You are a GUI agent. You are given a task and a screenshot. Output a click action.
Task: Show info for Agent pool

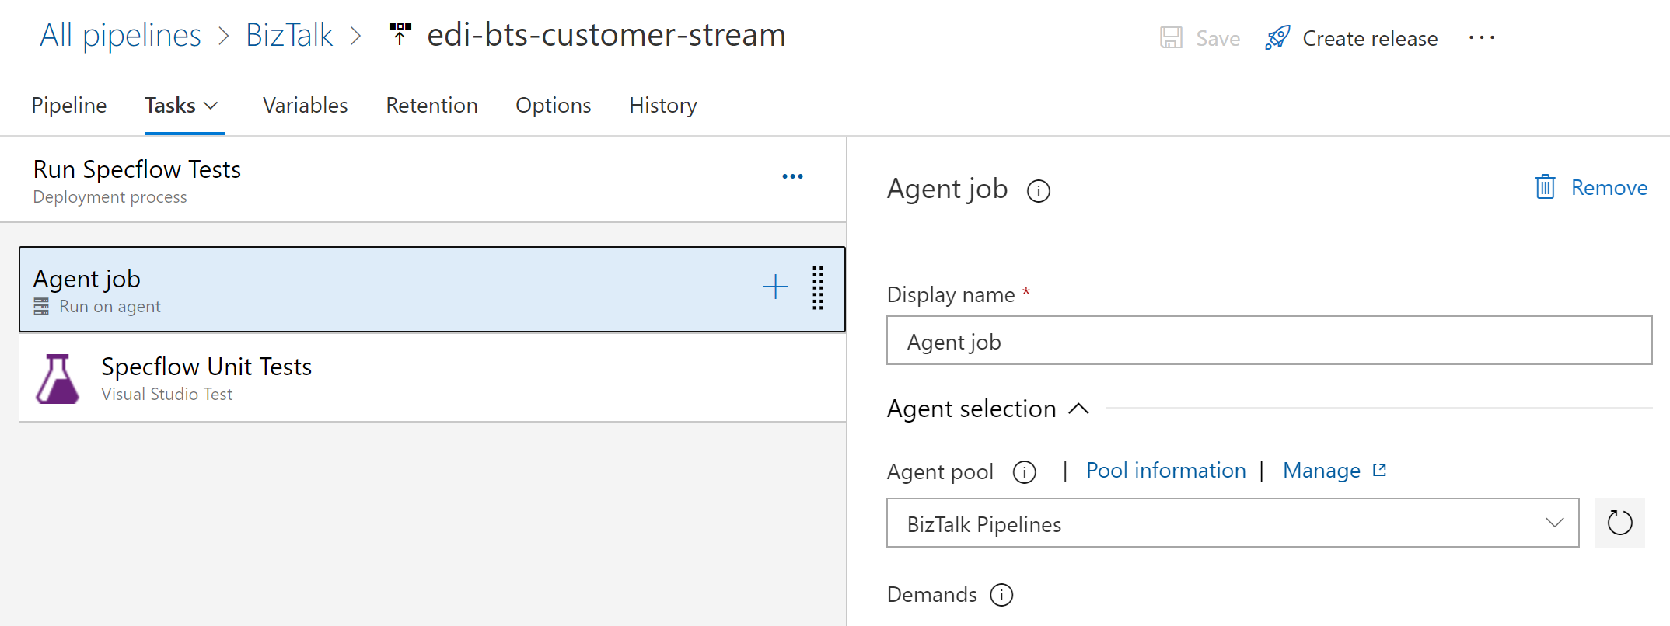coord(1025,472)
